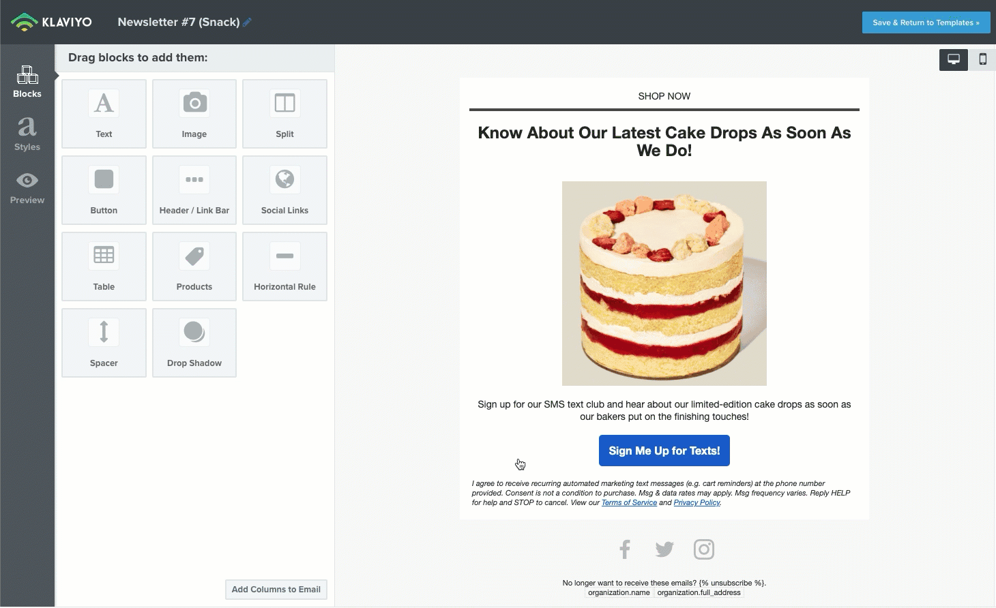Screen dimensions: 996x608
Task: Switch to desktop preview mode
Action: tap(954, 59)
